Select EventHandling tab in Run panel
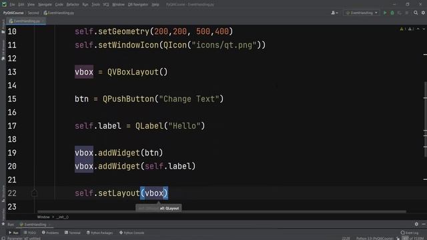Screen dimensions: 427x240 [x=35, y=225]
